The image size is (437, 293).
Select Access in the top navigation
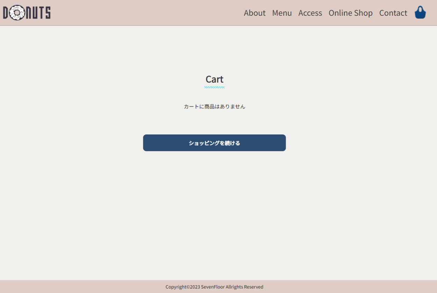pyautogui.click(x=310, y=13)
